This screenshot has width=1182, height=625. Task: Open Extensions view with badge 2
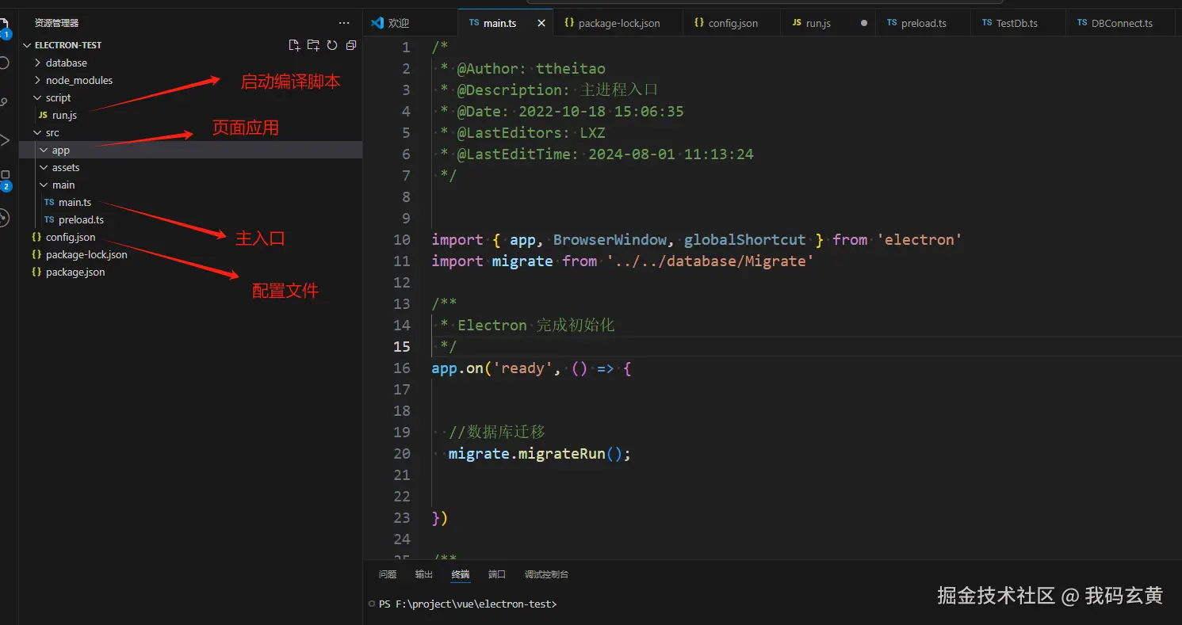pos(4,179)
